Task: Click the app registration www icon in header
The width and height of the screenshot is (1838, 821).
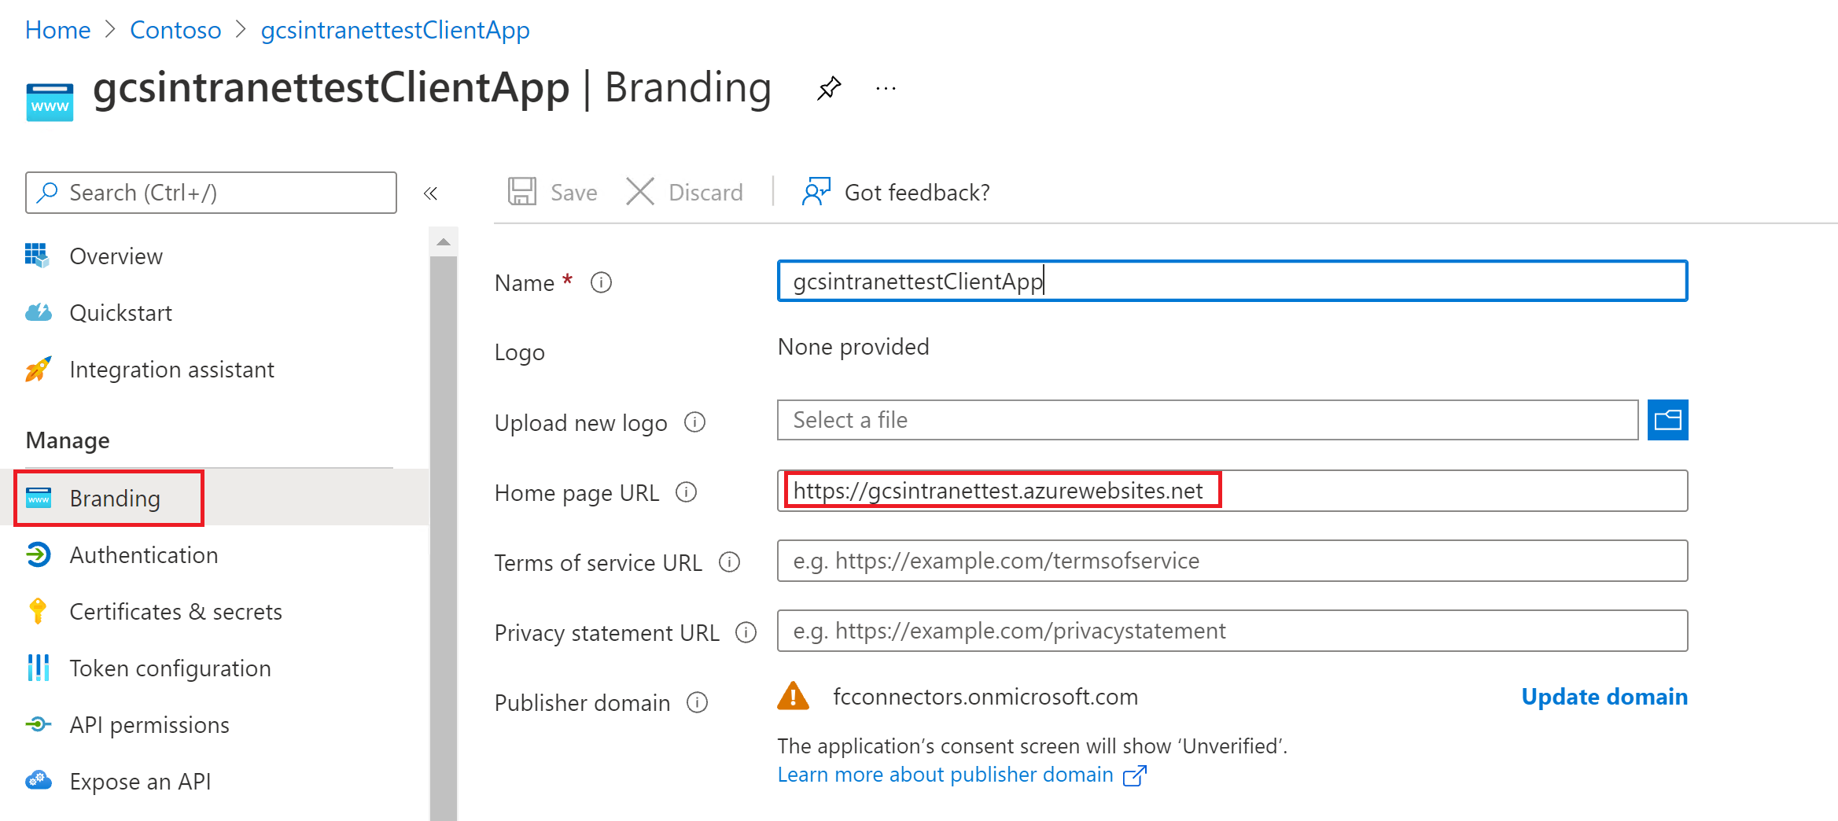Action: click(x=50, y=102)
